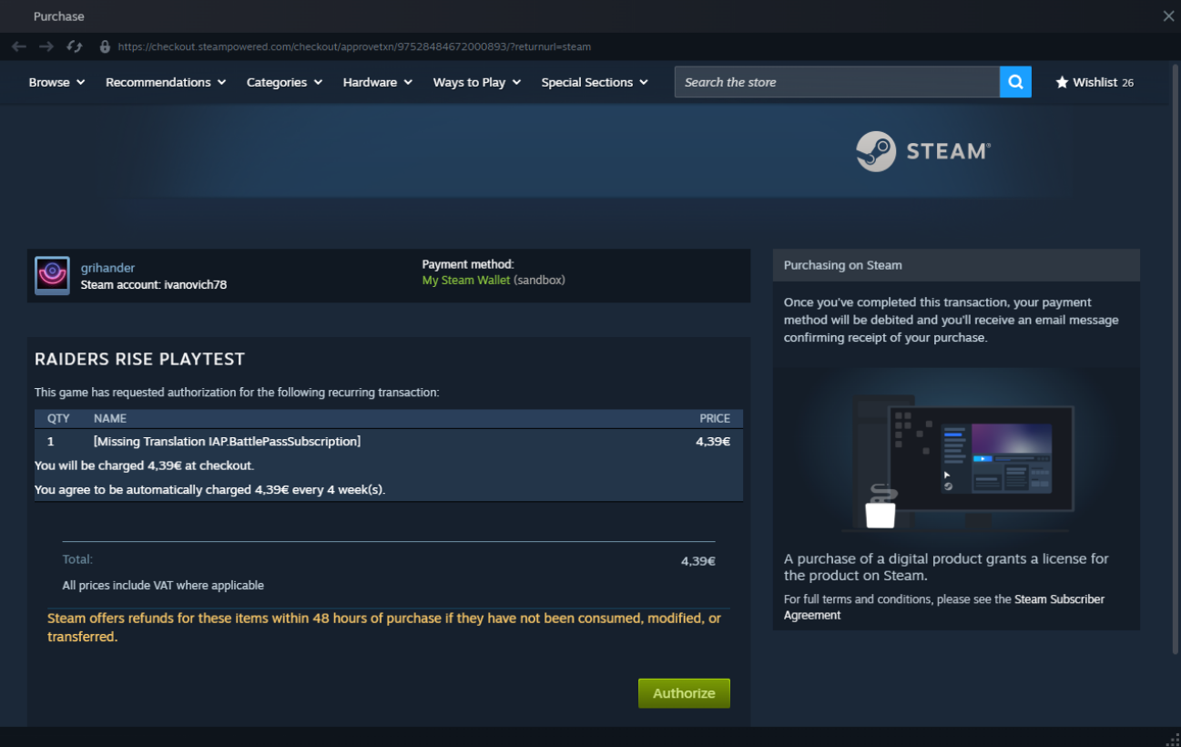This screenshot has width=1181, height=747.
Task: Focus the Search the store field
Action: [x=836, y=82]
